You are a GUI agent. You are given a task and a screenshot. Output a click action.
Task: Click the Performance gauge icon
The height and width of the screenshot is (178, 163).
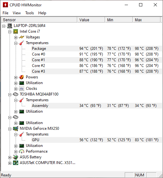pyautogui.click(x=22, y=151)
